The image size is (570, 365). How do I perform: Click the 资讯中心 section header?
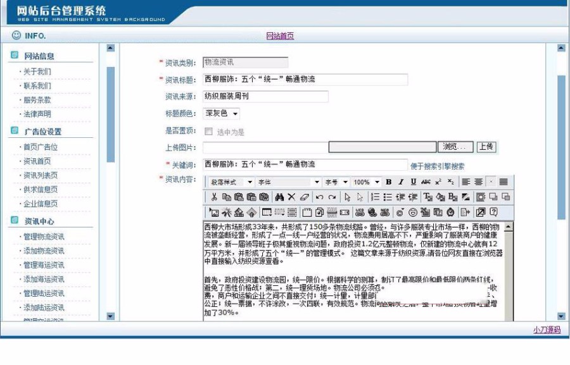(39, 221)
